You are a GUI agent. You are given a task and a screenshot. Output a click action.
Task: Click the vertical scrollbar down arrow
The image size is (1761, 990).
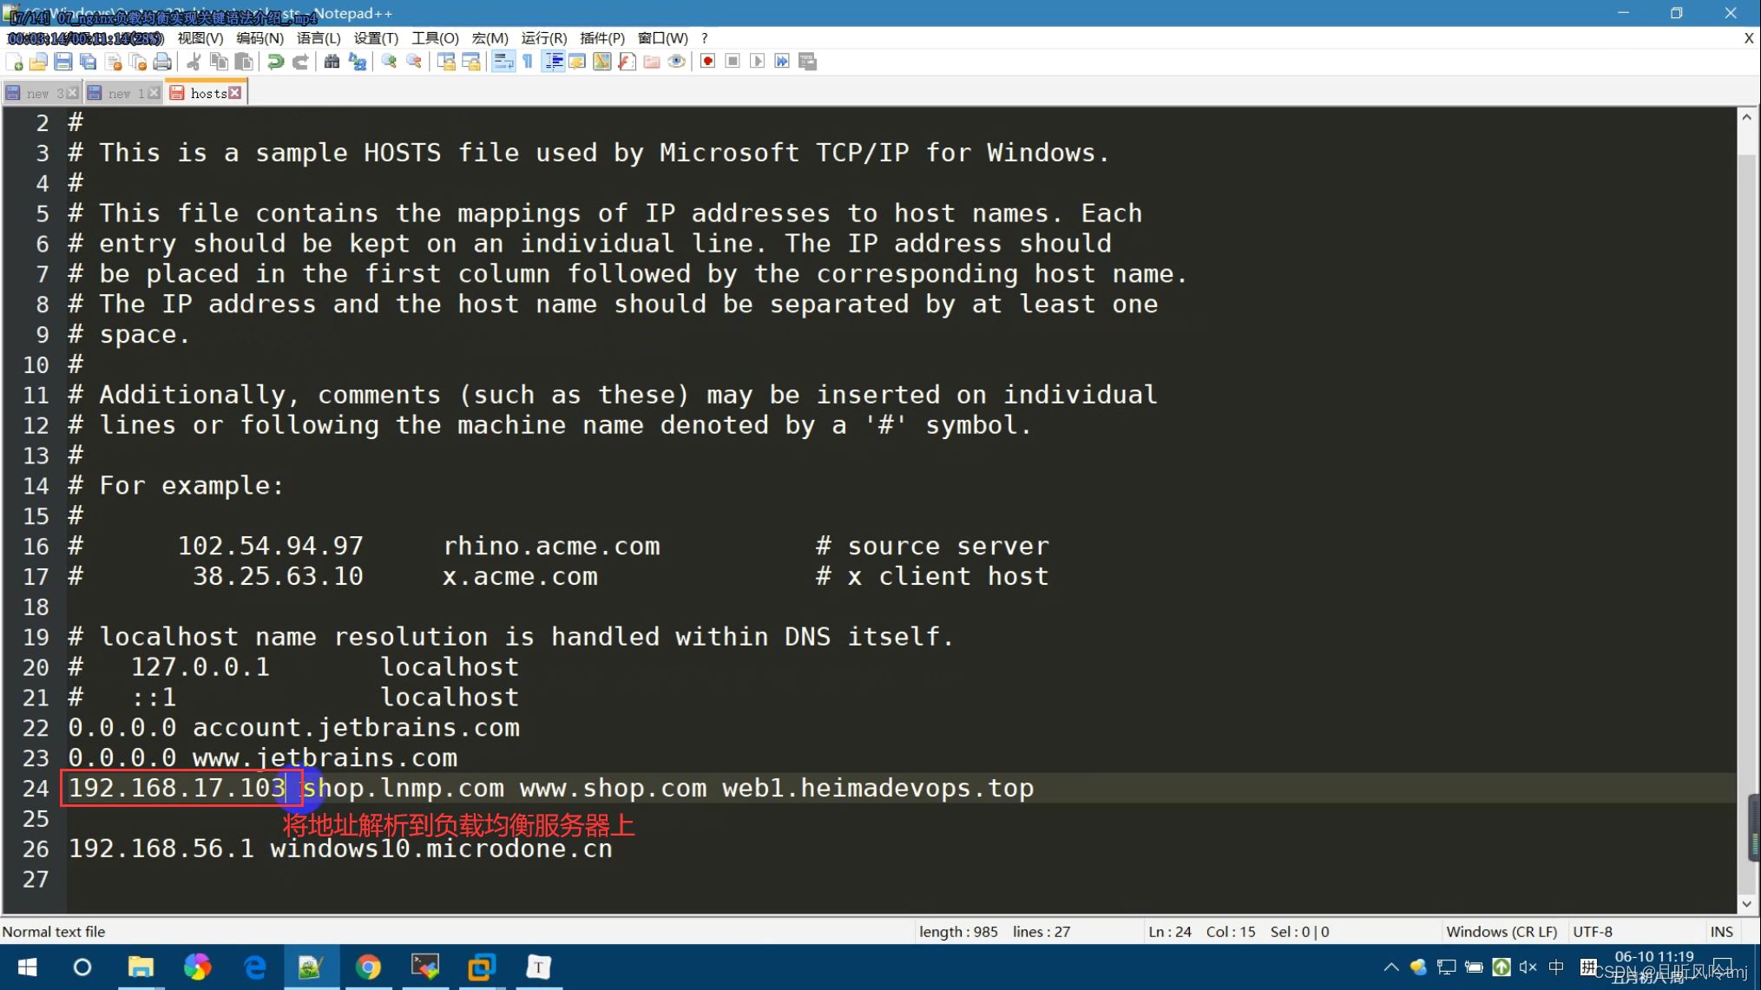1747,904
